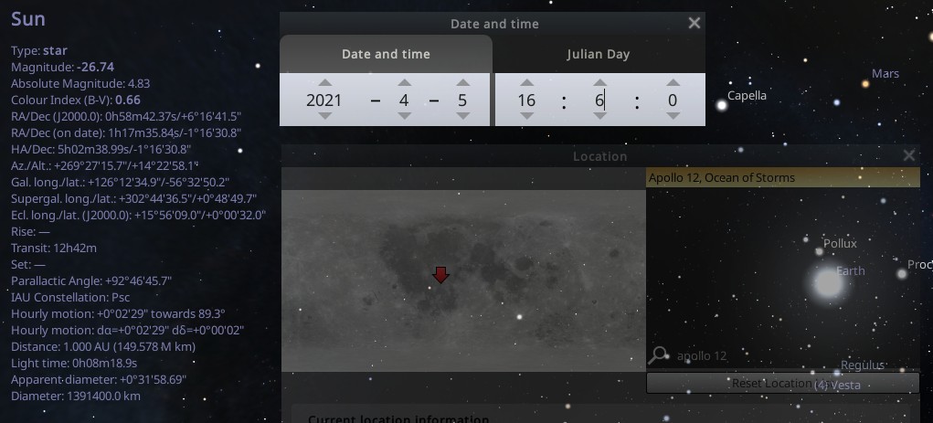Increase the hour using the up arrow
Viewport: 933px width, 423px height.
coord(526,83)
